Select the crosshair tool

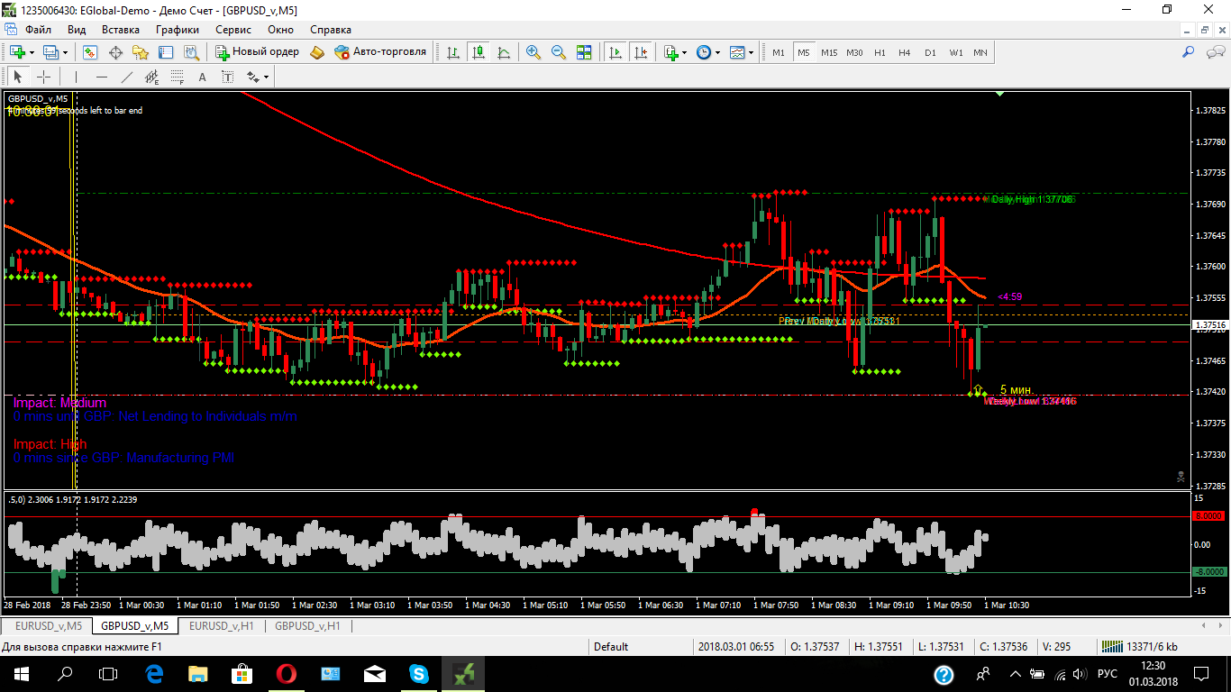(x=43, y=77)
